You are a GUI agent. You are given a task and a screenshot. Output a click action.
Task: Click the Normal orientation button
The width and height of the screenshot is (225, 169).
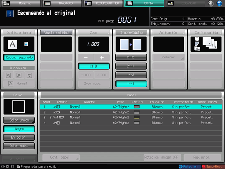19,84
